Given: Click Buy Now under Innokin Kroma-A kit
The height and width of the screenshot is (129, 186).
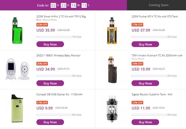Looking at the screenshot, I should 145,83.
